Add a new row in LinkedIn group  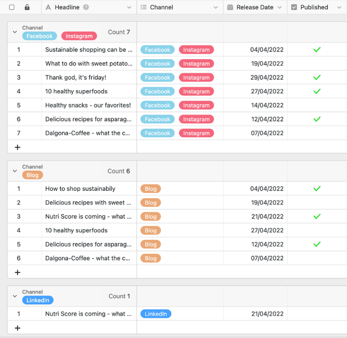(x=18, y=328)
